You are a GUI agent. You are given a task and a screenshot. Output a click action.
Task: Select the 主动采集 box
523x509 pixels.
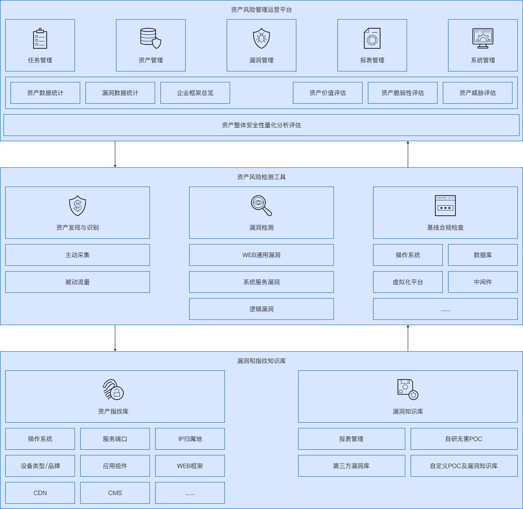tap(78, 255)
